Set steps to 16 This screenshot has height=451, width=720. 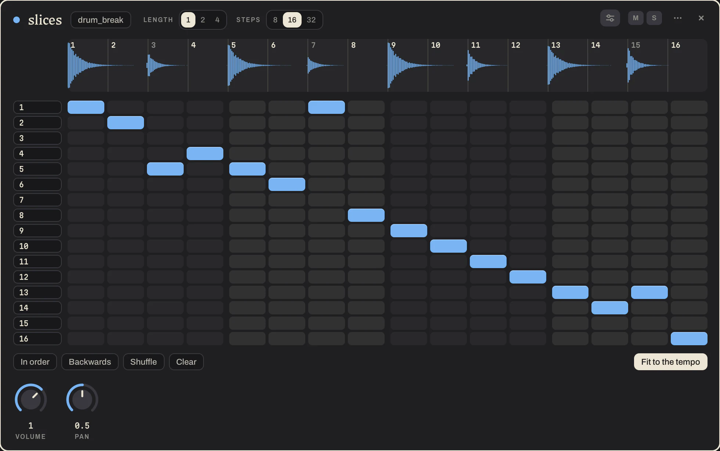(292, 20)
